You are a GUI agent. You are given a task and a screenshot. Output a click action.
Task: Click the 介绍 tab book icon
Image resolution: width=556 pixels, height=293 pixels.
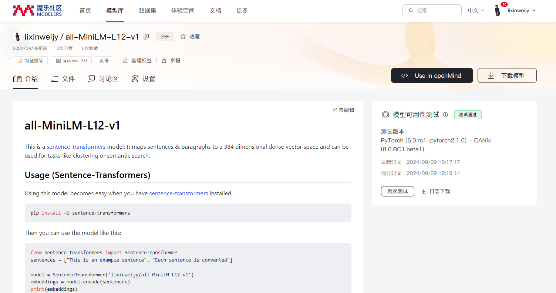point(17,78)
